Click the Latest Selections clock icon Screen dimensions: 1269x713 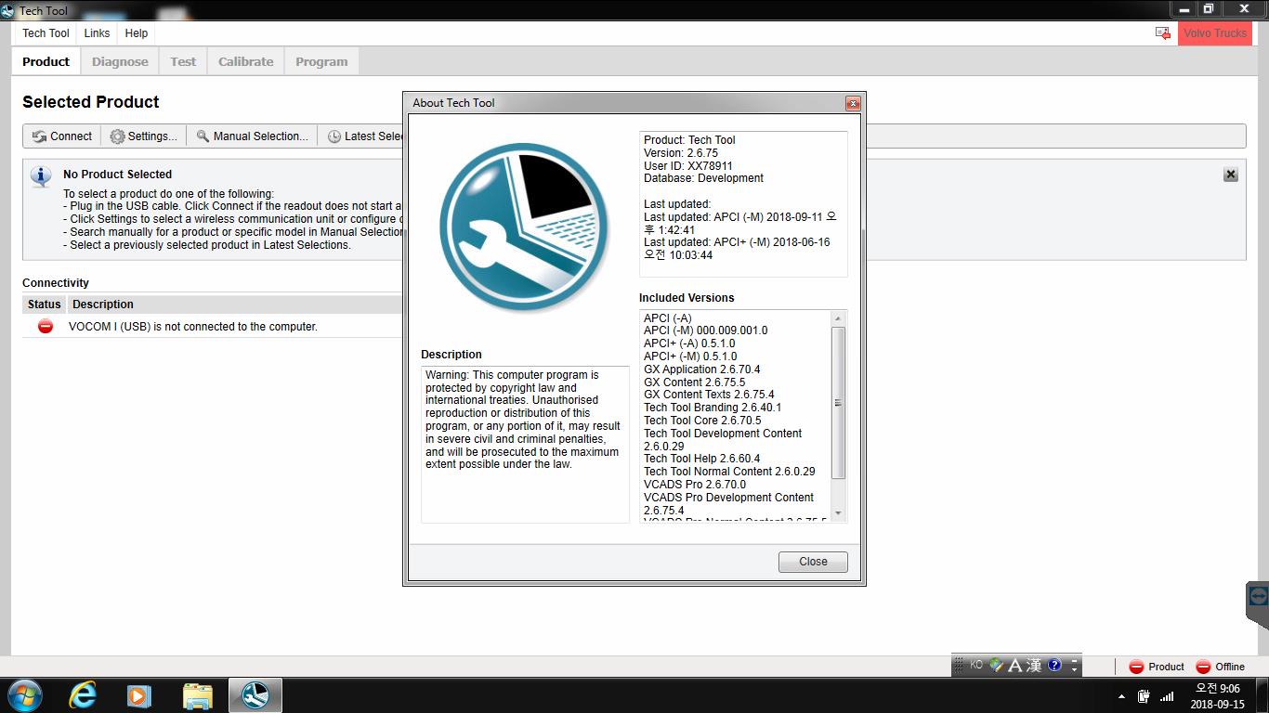click(334, 136)
